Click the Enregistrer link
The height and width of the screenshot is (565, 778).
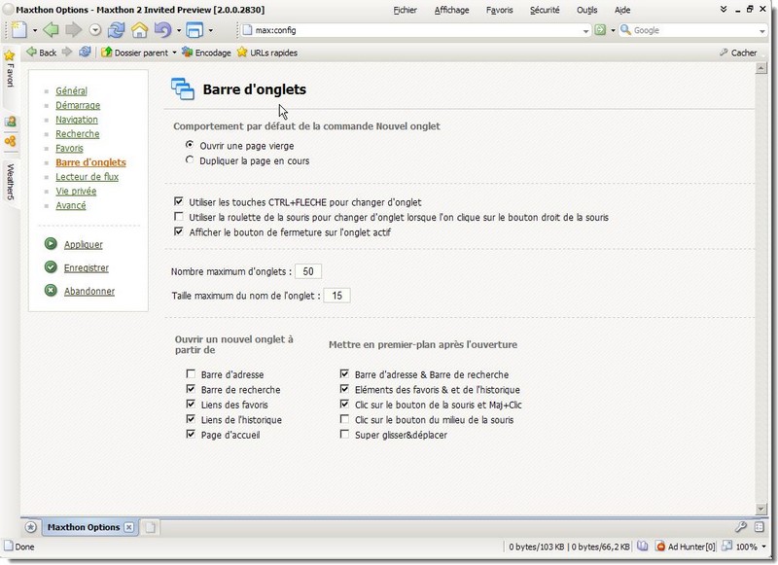tap(86, 267)
